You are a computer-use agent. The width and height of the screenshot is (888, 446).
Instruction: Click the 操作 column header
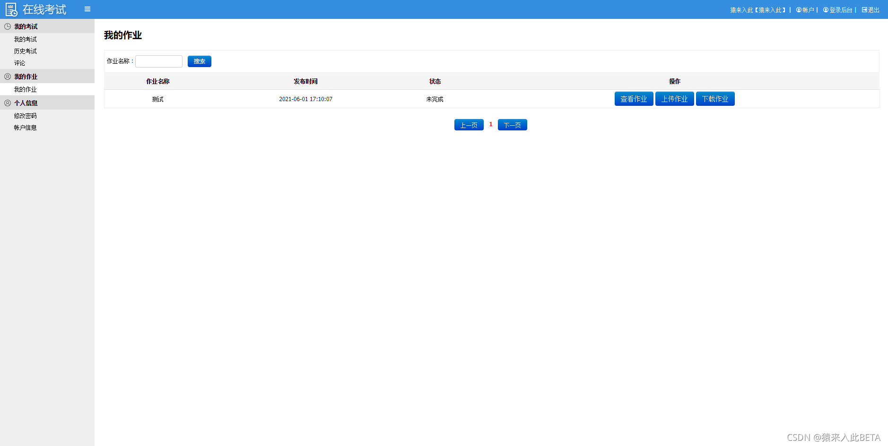point(675,81)
